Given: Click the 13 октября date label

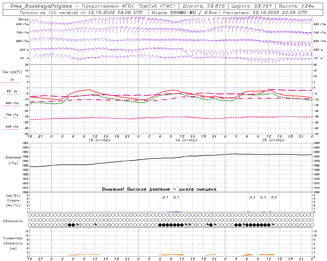Looking at the screenshot, I should [99, 140].
